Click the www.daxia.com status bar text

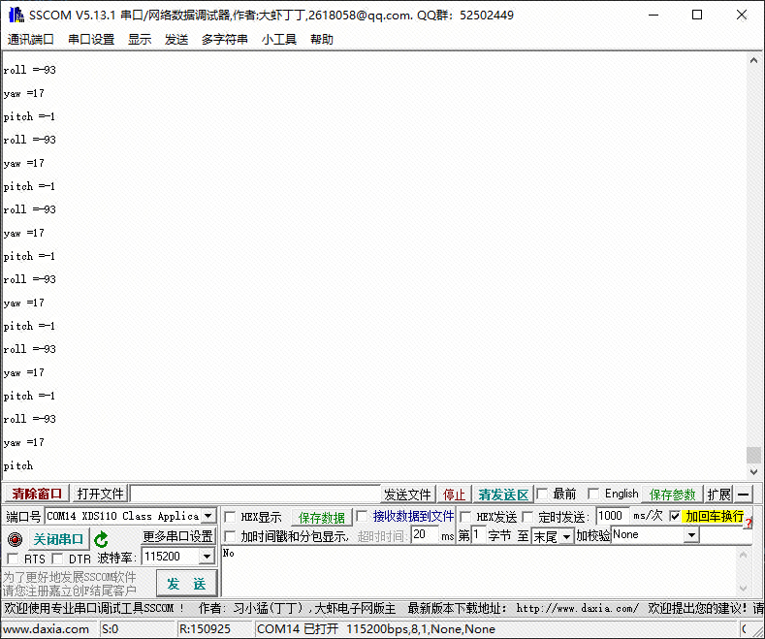(46, 629)
